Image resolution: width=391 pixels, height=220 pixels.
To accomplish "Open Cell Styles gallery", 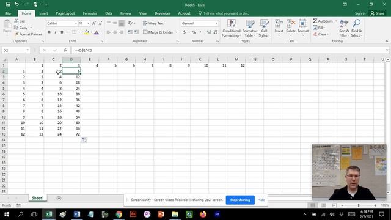I will pyautogui.click(x=264, y=28).
